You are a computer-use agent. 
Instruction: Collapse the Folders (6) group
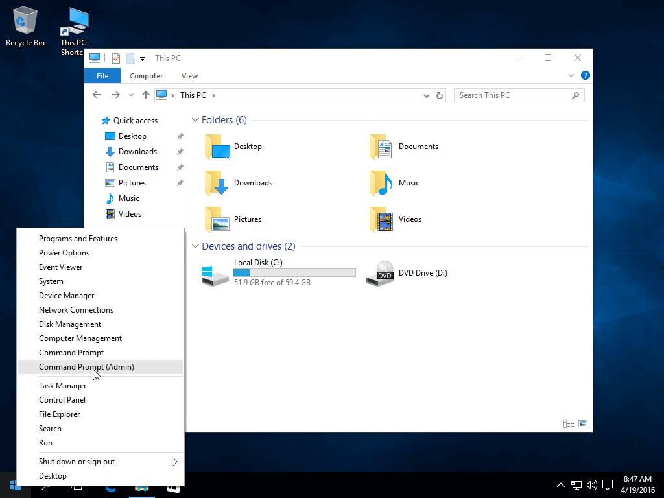click(x=195, y=120)
